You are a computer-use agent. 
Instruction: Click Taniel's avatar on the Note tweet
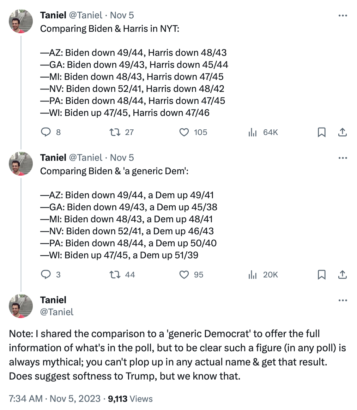point(21,306)
